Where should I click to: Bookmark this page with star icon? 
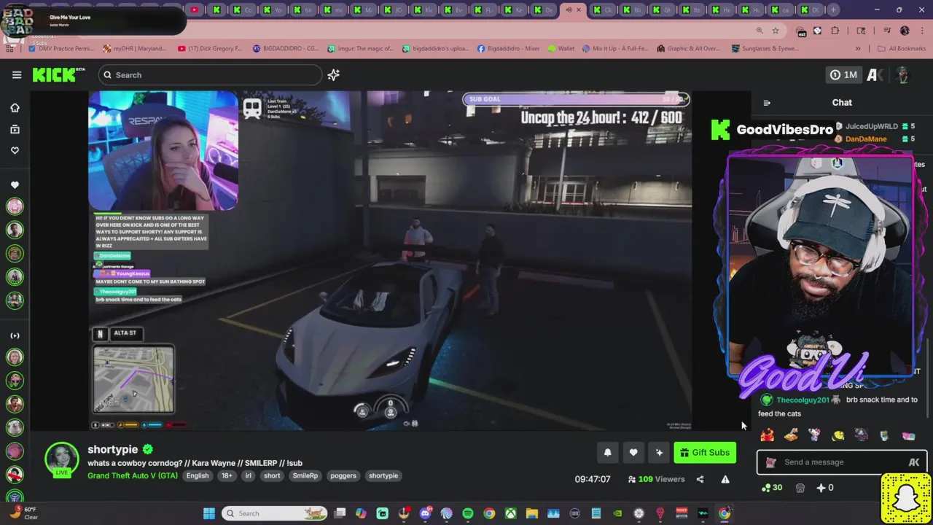click(776, 31)
